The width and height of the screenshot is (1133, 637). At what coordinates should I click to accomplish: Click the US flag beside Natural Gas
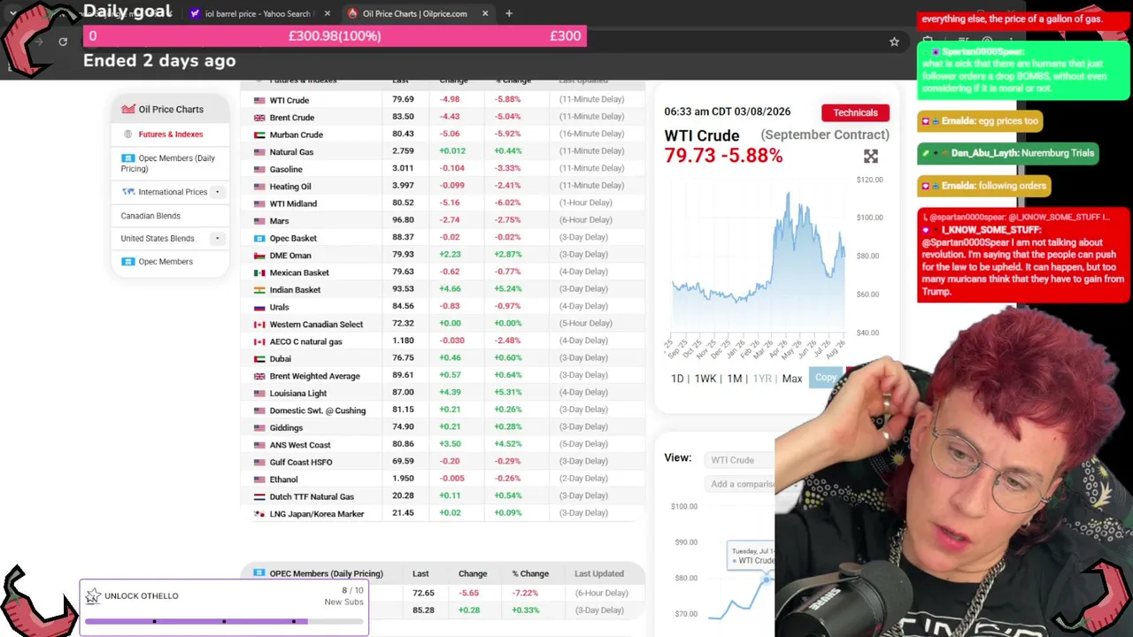(x=259, y=152)
